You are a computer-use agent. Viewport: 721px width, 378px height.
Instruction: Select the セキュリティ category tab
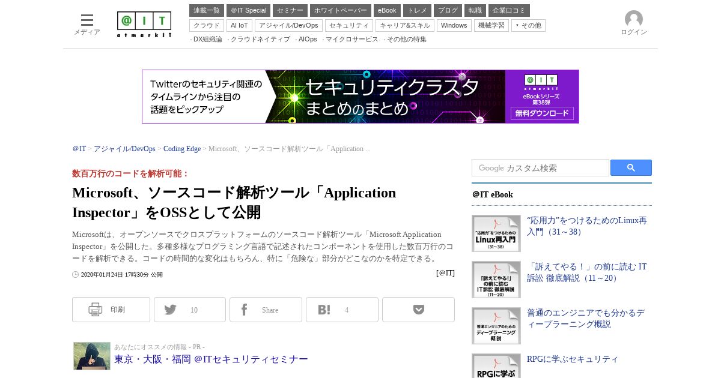349,25
